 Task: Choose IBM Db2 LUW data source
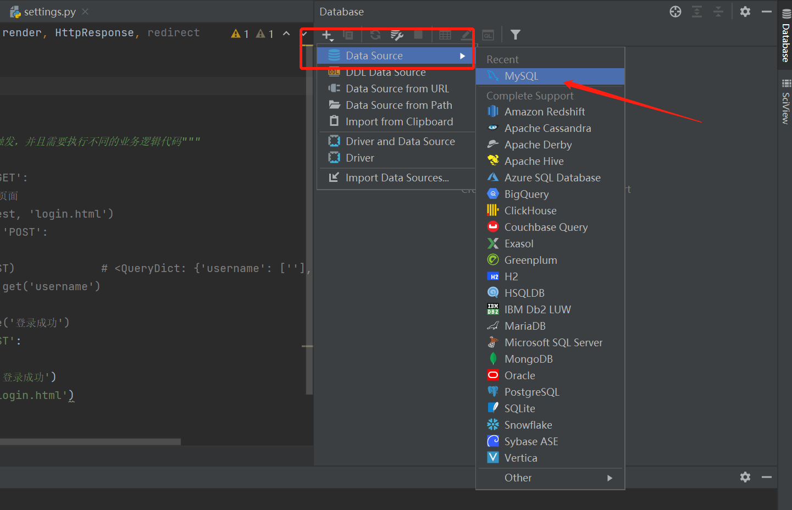[550, 309]
